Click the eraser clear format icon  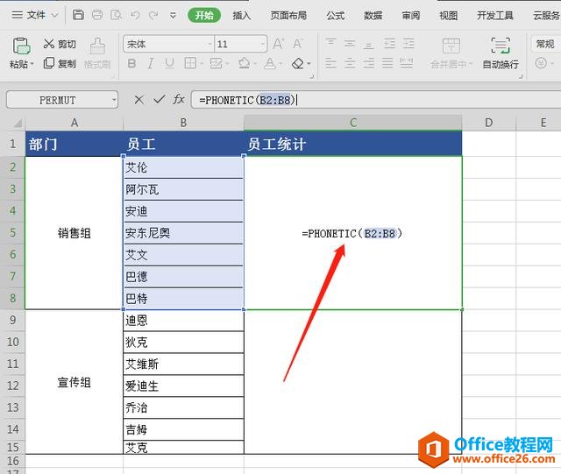[298, 64]
